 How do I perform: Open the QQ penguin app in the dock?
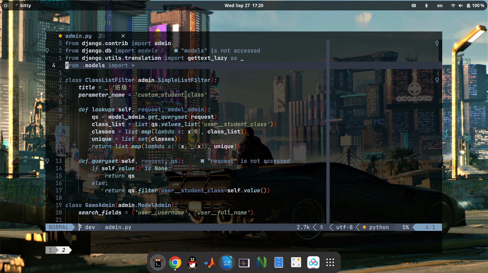(192, 262)
